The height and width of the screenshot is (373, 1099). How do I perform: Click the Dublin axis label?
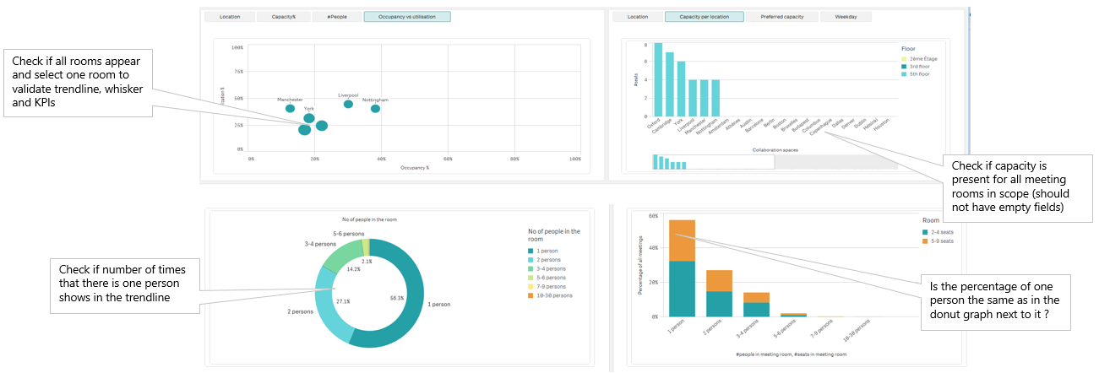coord(860,124)
